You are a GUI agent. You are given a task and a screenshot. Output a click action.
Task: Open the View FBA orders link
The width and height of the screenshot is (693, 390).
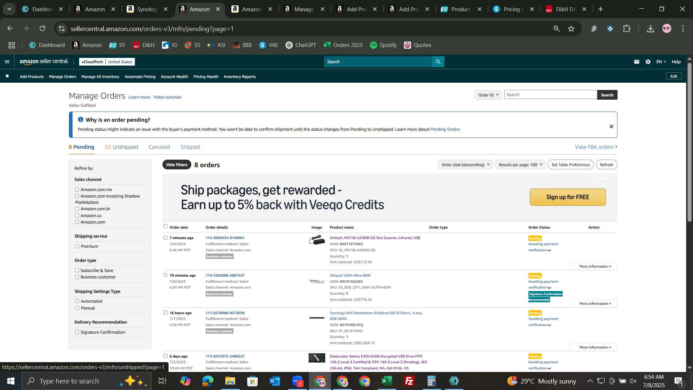(x=596, y=147)
